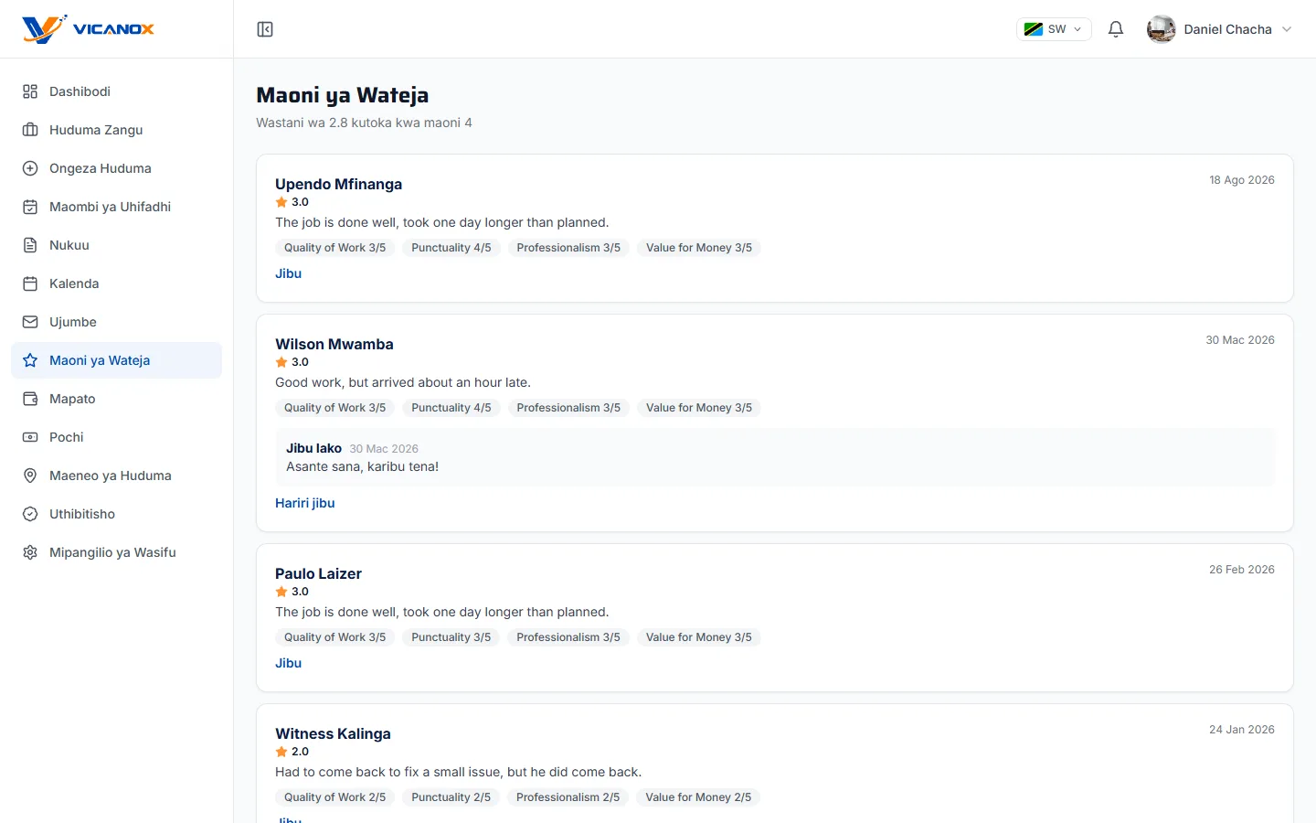Click the star rating on Witness Kalinga's review

coord(292,752)
